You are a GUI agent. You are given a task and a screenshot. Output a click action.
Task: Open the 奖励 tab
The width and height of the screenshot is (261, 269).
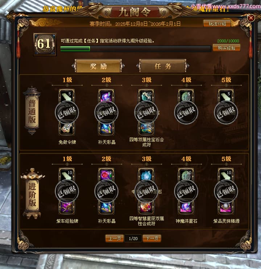tap(98, 66)
